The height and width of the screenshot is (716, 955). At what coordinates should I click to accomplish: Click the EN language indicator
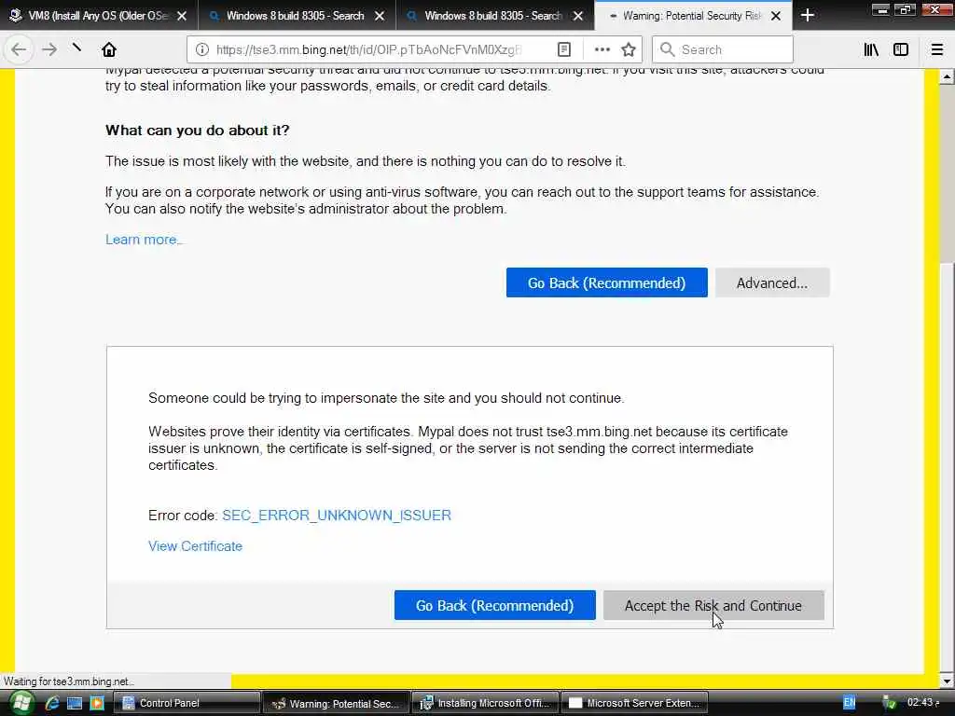[x=849, y=703]
